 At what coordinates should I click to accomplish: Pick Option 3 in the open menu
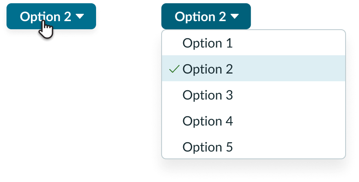208,95
